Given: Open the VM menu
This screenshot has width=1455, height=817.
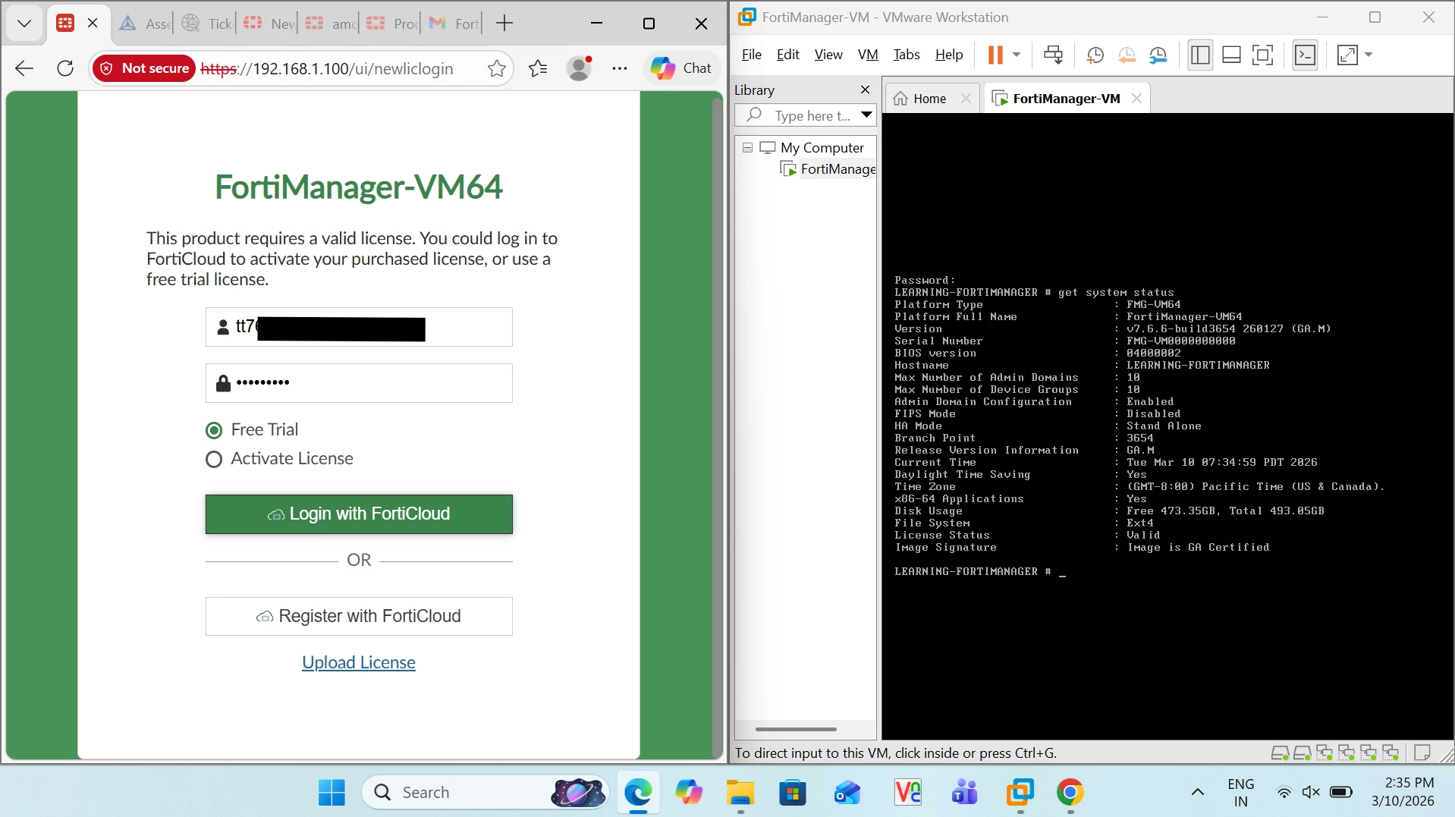Looking at the screenshot, I should coord(868,55).
